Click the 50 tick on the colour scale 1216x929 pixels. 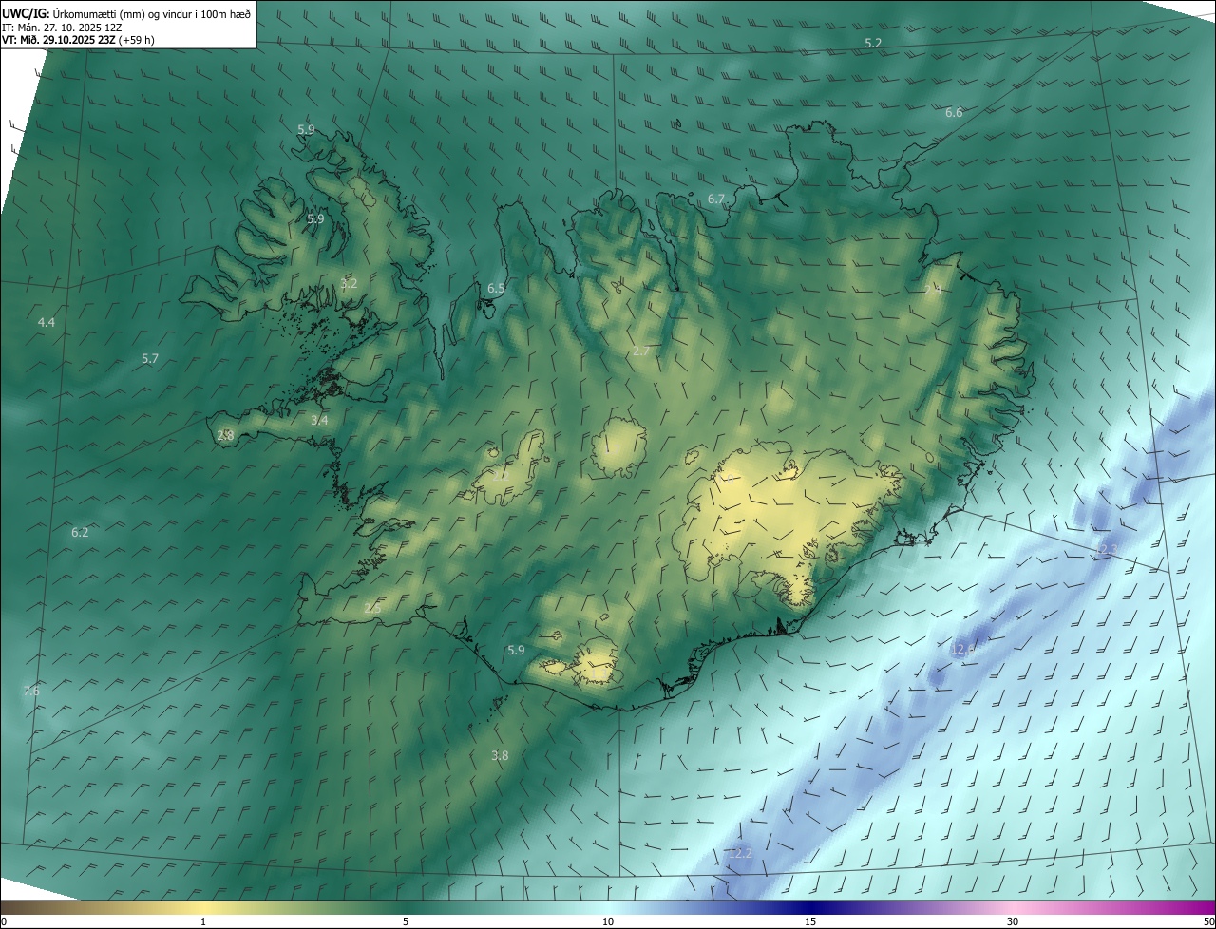tap(1208, 922)
